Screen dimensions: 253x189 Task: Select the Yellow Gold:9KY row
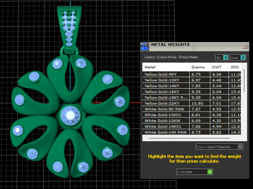coord(191,74)
